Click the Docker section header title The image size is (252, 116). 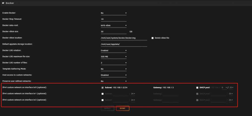pos(10,3)
